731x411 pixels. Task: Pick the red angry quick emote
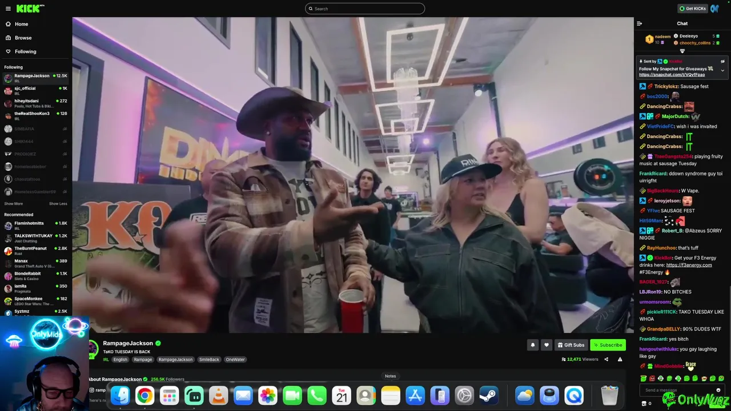[652, 378]
